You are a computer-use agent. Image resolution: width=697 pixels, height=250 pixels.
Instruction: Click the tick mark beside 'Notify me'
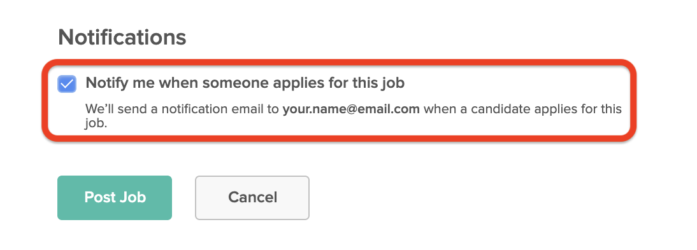(x=67, y=84)
